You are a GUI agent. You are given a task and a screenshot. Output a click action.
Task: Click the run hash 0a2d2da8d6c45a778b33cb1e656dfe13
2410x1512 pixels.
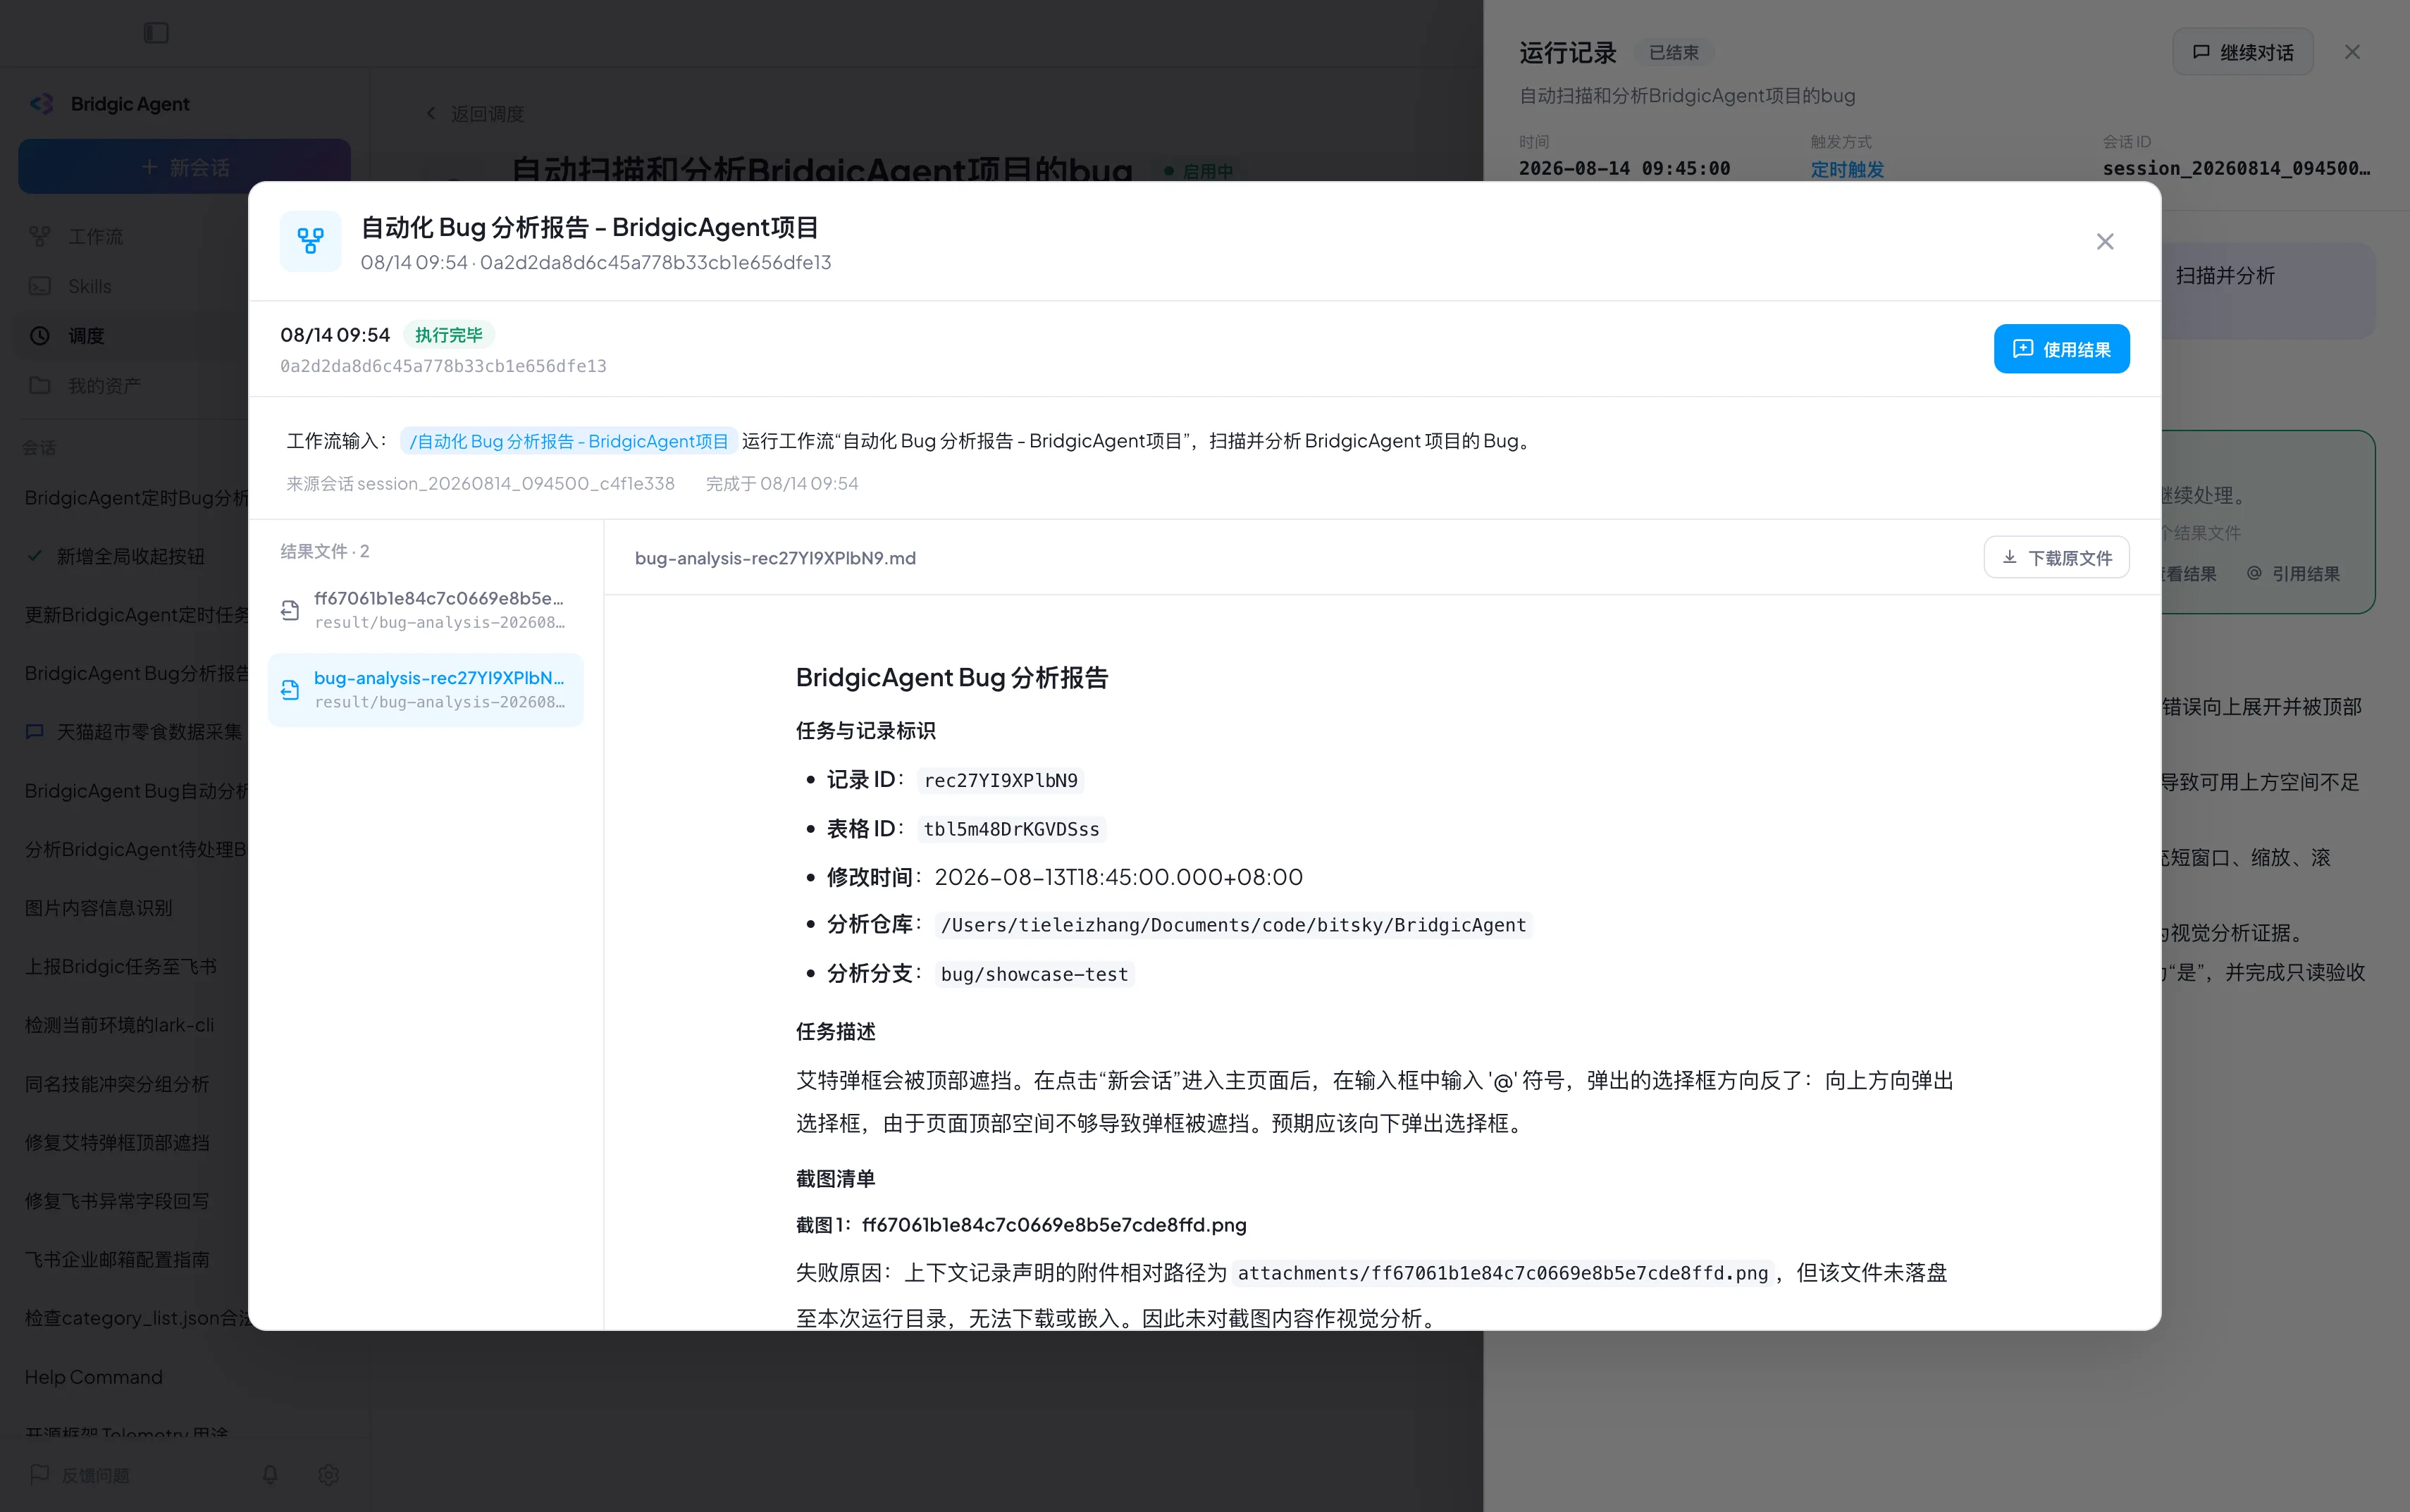click(443, 366)
